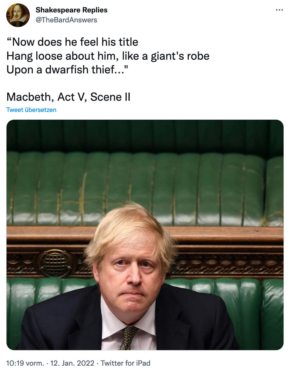This screenshot has width=291, height=375.
Task: Open the attached tweet photo
Action: pos(145,235)
